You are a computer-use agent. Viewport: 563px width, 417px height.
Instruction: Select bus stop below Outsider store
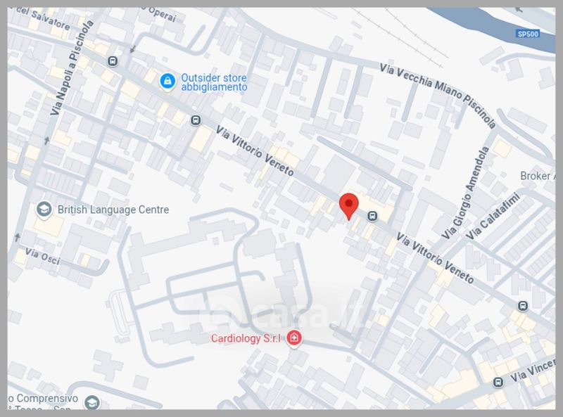[x=196, y=120]
